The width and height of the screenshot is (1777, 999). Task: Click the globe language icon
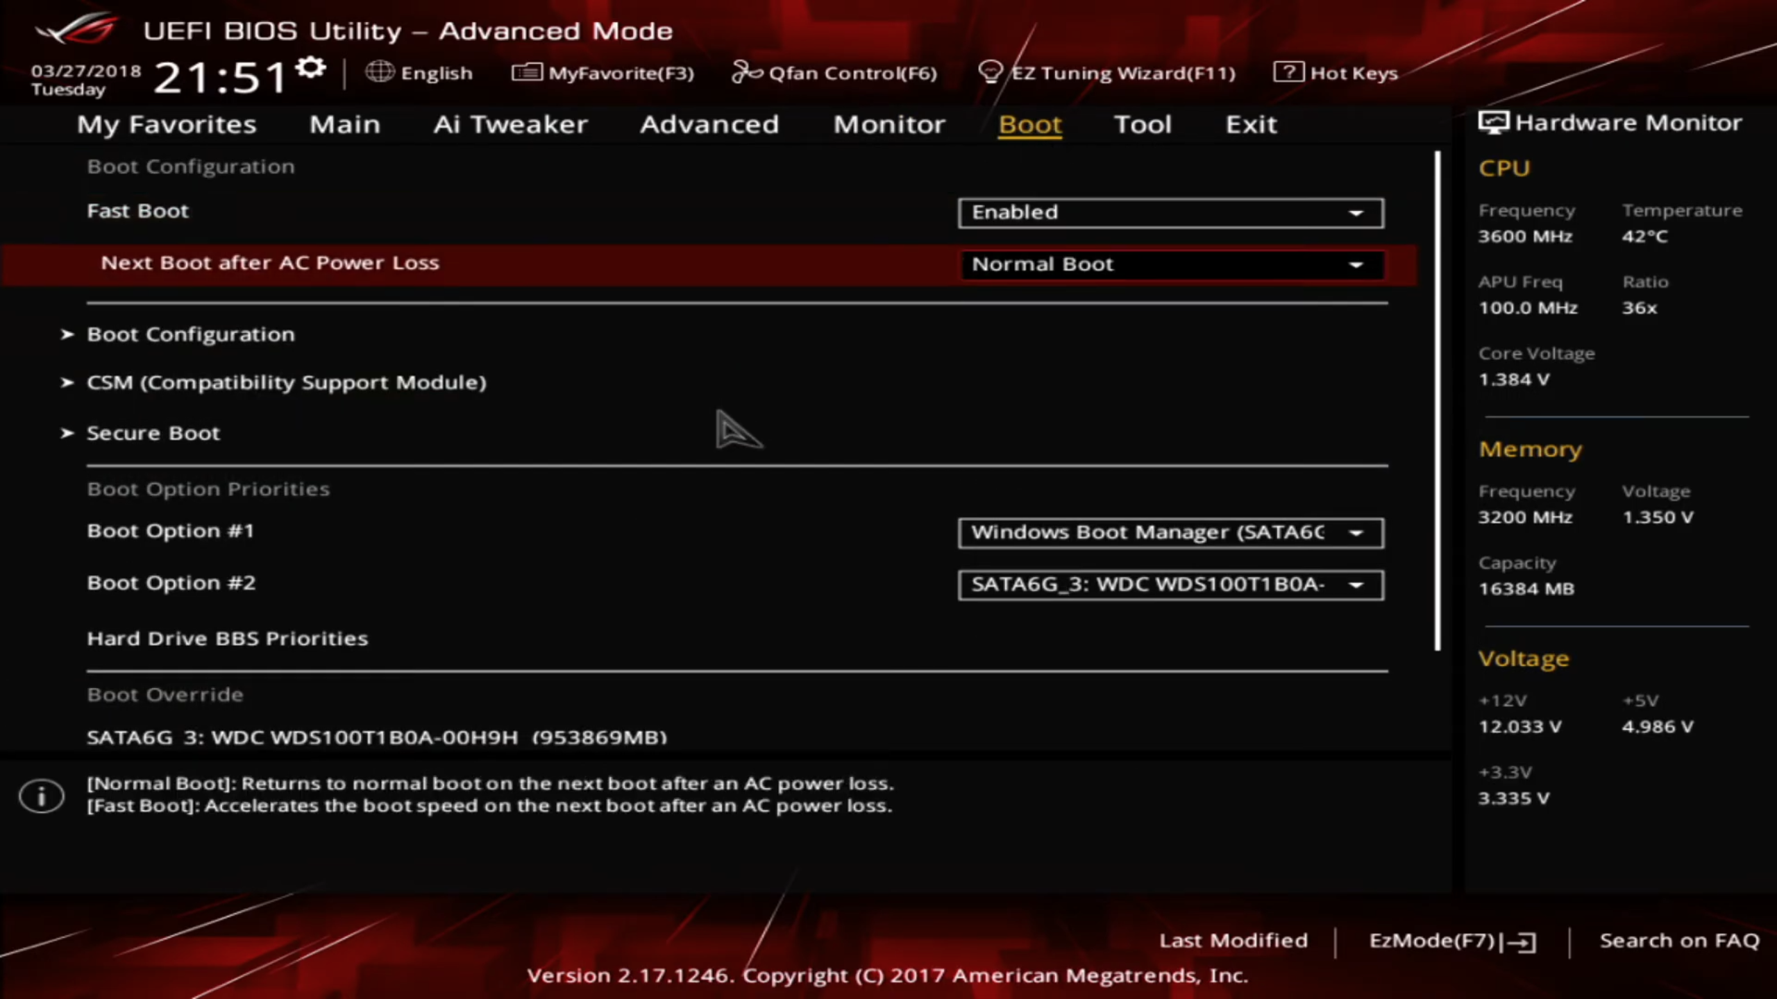pos(380,72)
